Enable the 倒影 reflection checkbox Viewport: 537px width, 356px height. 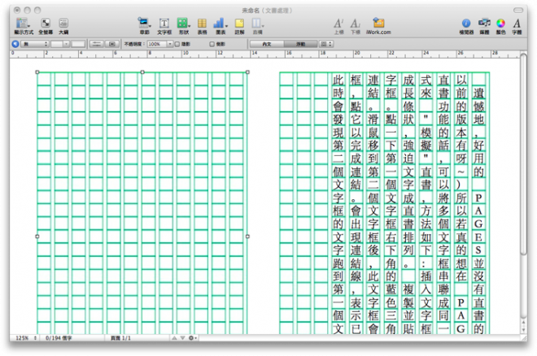tap(213, 43)
